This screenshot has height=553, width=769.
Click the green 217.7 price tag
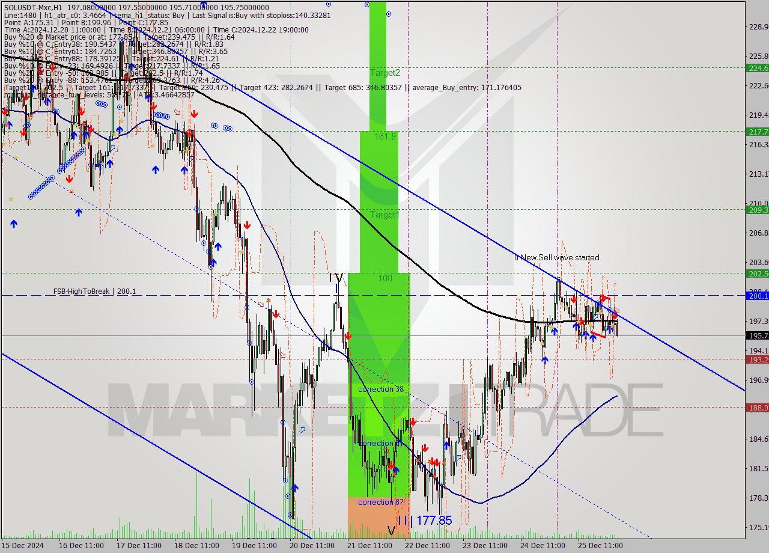pyautogui.click(x=757, y=132)
